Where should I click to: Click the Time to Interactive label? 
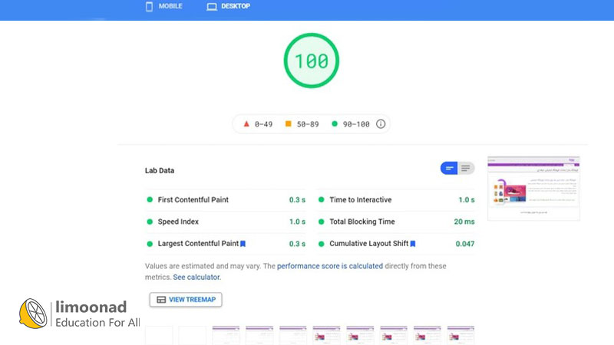(x=360, y=199)
